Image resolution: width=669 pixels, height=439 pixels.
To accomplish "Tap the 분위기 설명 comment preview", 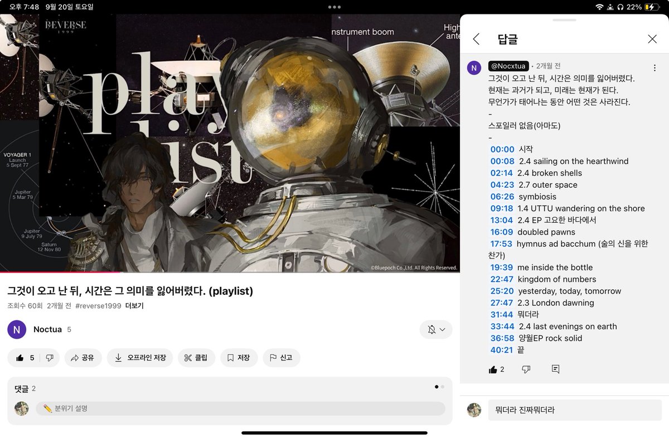I will point(241,408).
